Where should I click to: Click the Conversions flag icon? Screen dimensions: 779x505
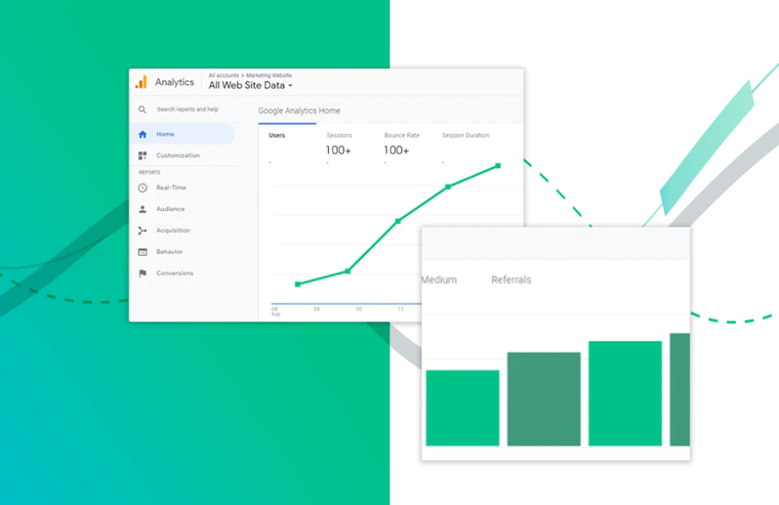point(143,274)
